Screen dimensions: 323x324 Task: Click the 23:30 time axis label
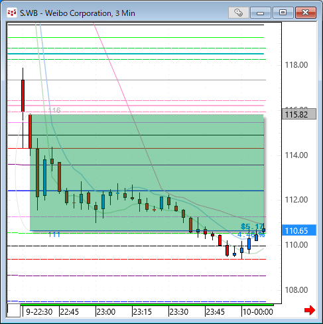pos(179,312)
